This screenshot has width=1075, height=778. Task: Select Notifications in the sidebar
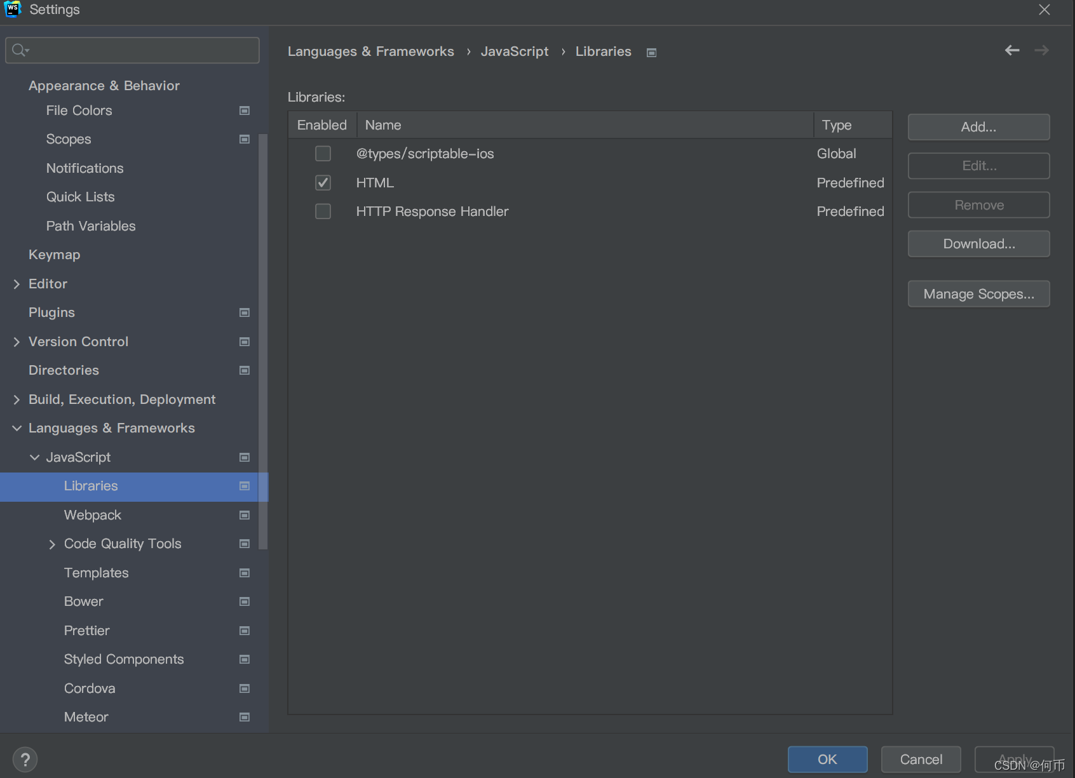click(85, 168)
